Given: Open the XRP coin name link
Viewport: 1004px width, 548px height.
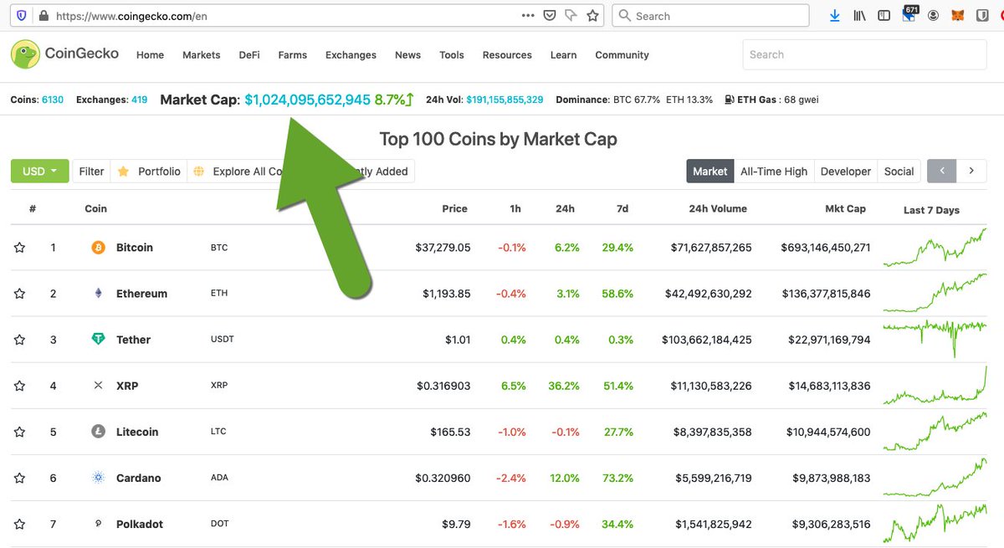Looking at the screenshot, I should (x=127, y=386).
